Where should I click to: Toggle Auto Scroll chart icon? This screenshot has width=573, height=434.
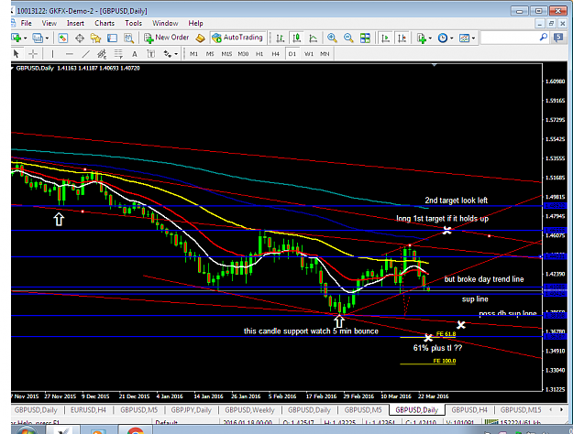tap(385, 38)
